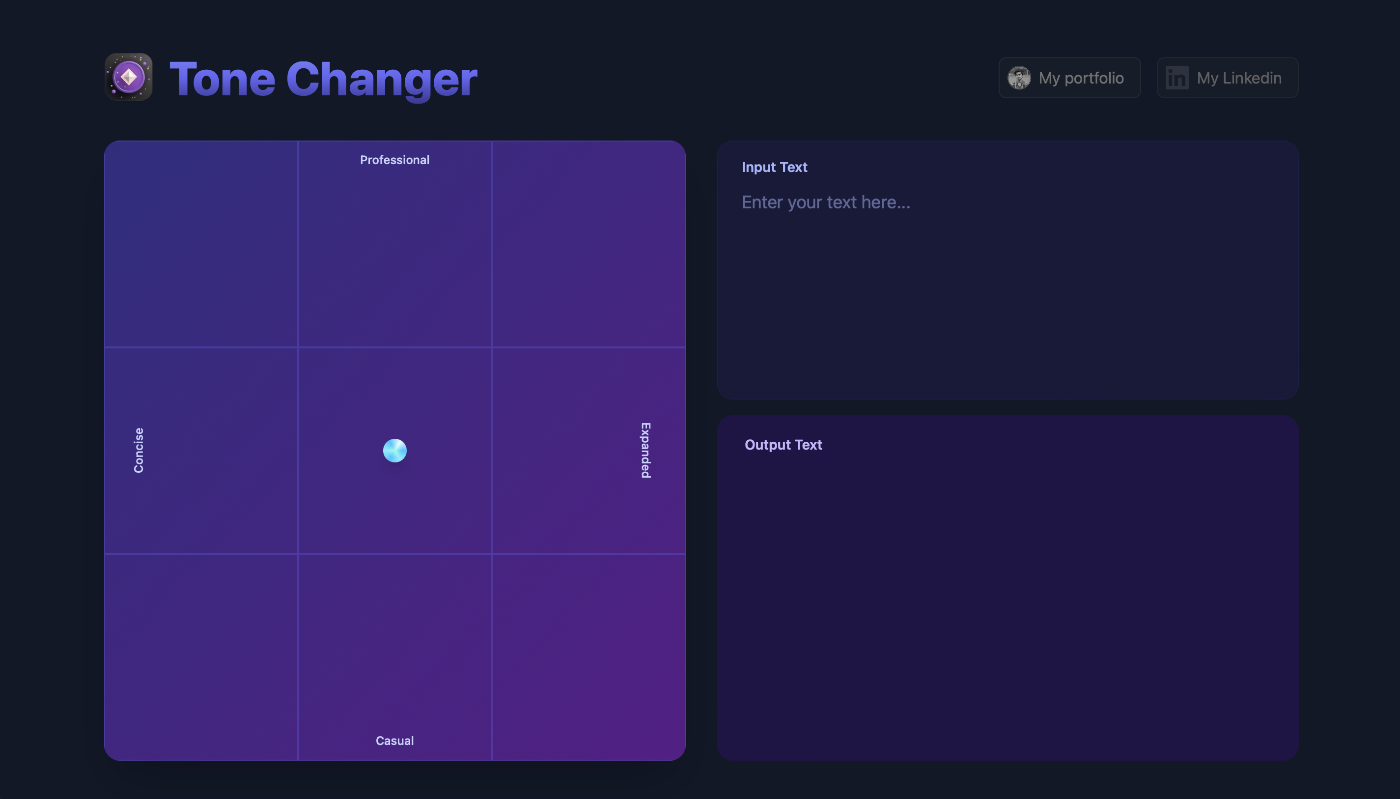Click the Professional axis label
The image size is (1400, 799).
(x=394, y=160)
